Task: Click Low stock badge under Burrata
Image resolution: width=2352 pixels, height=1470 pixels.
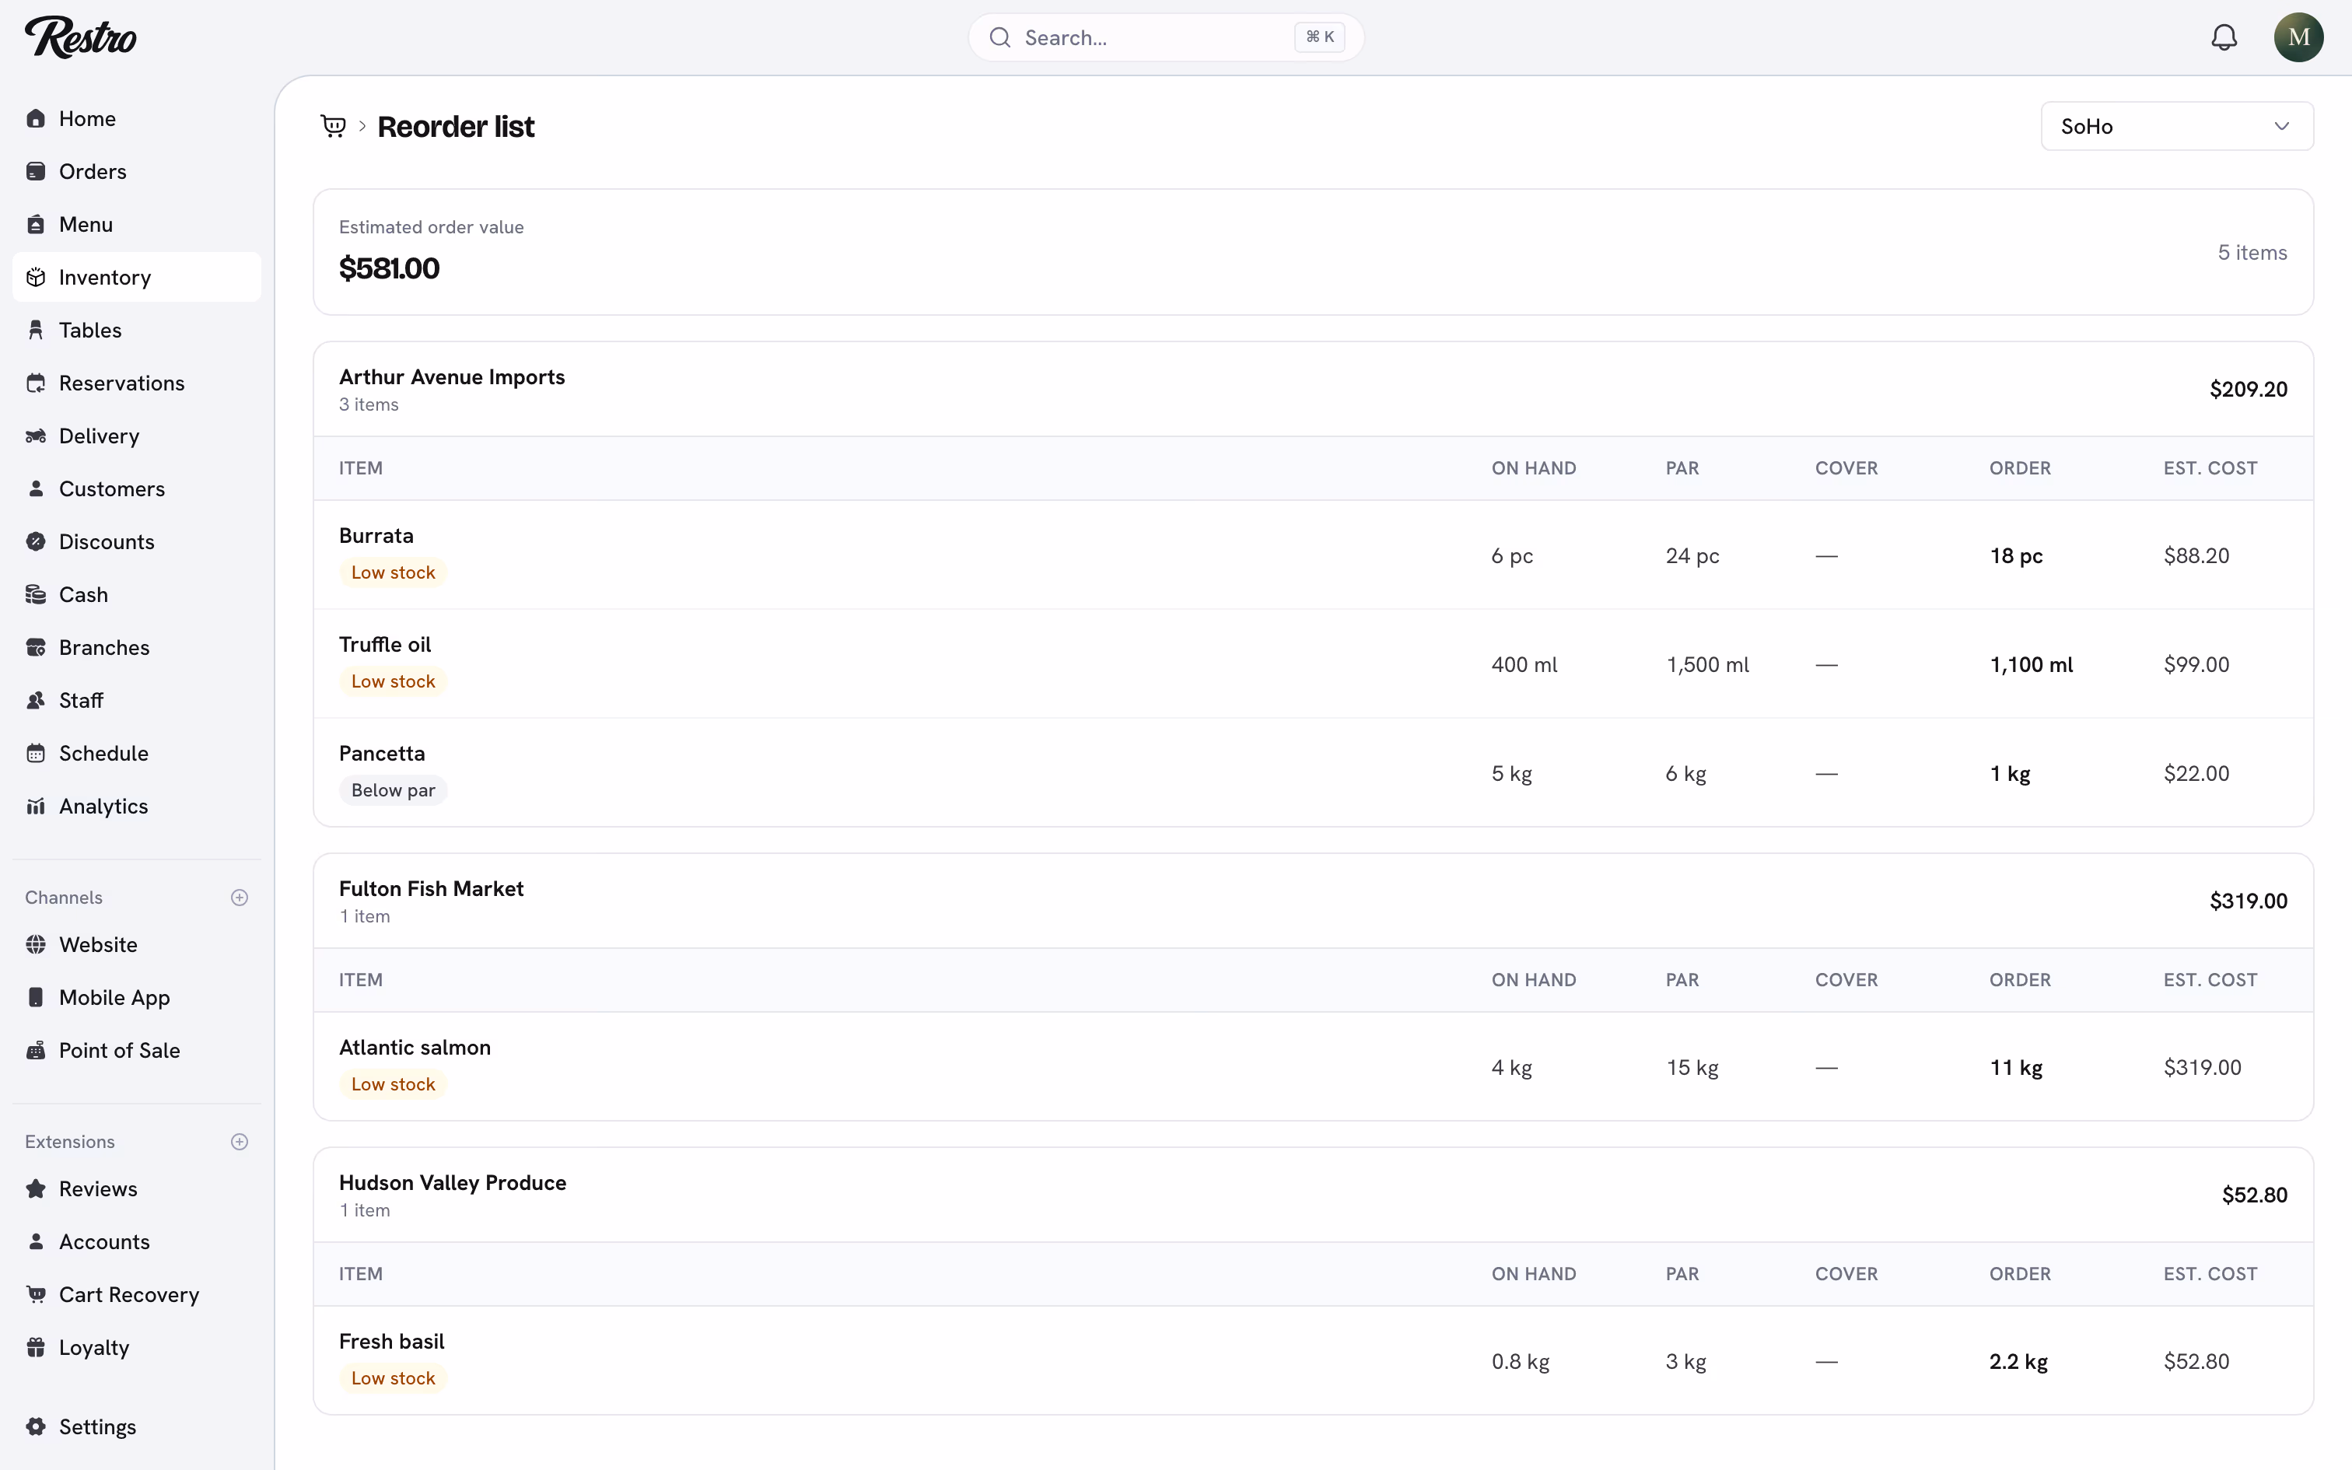Action: (393, 572)
